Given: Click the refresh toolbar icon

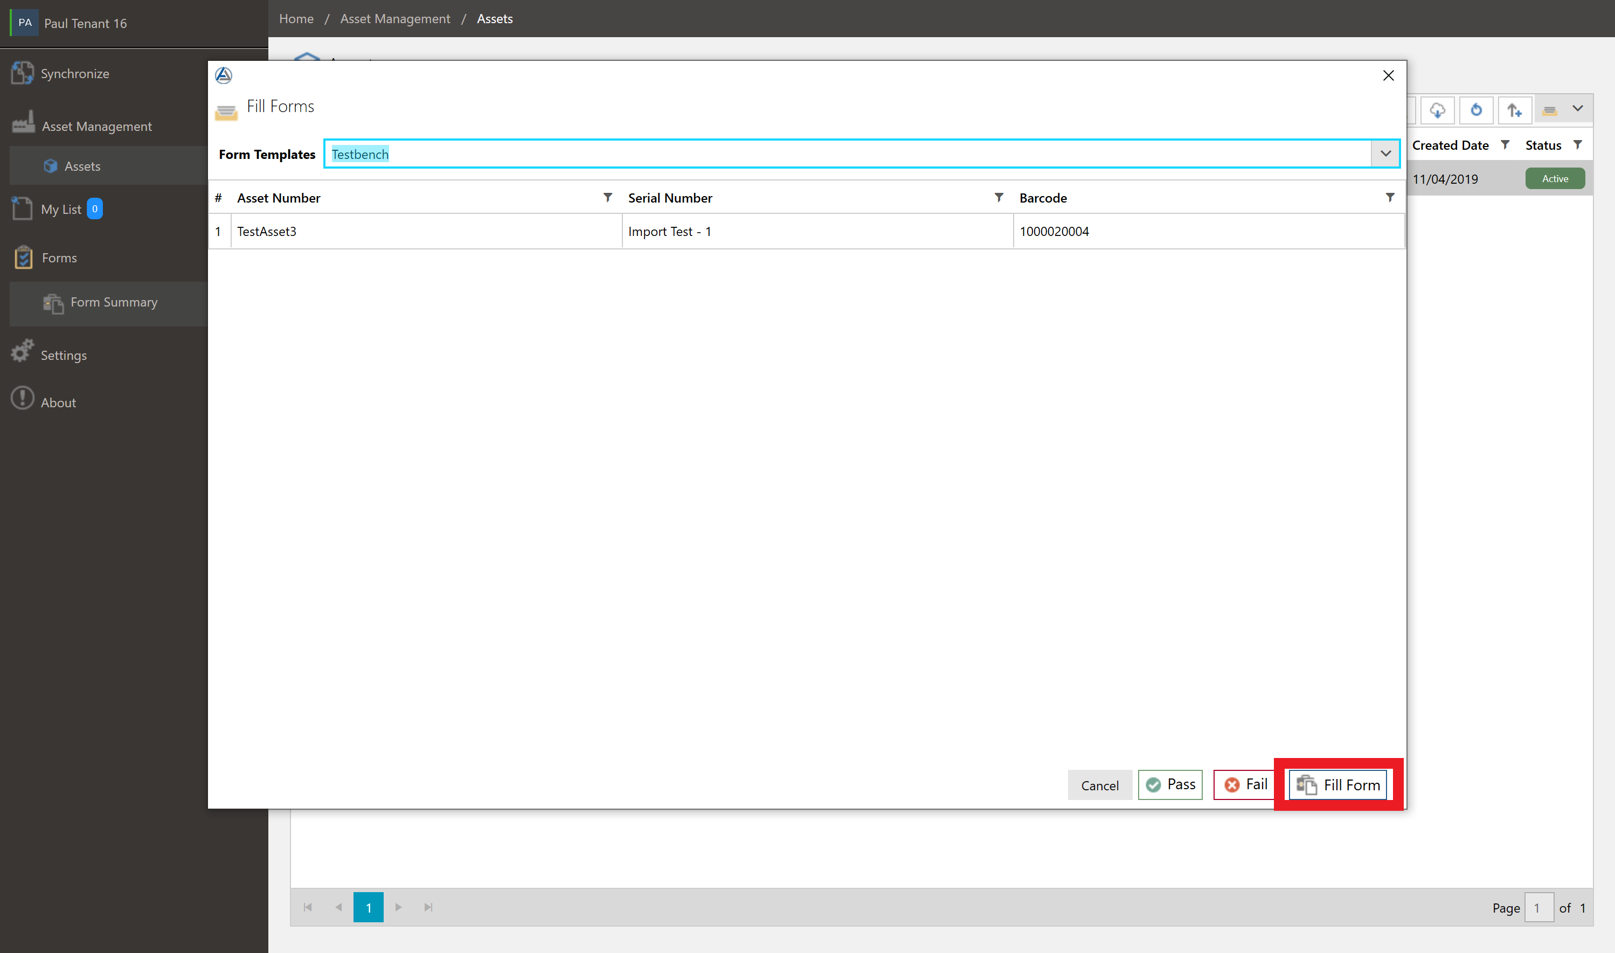Looking at the screenshot, I should (x=1475, y=110).
